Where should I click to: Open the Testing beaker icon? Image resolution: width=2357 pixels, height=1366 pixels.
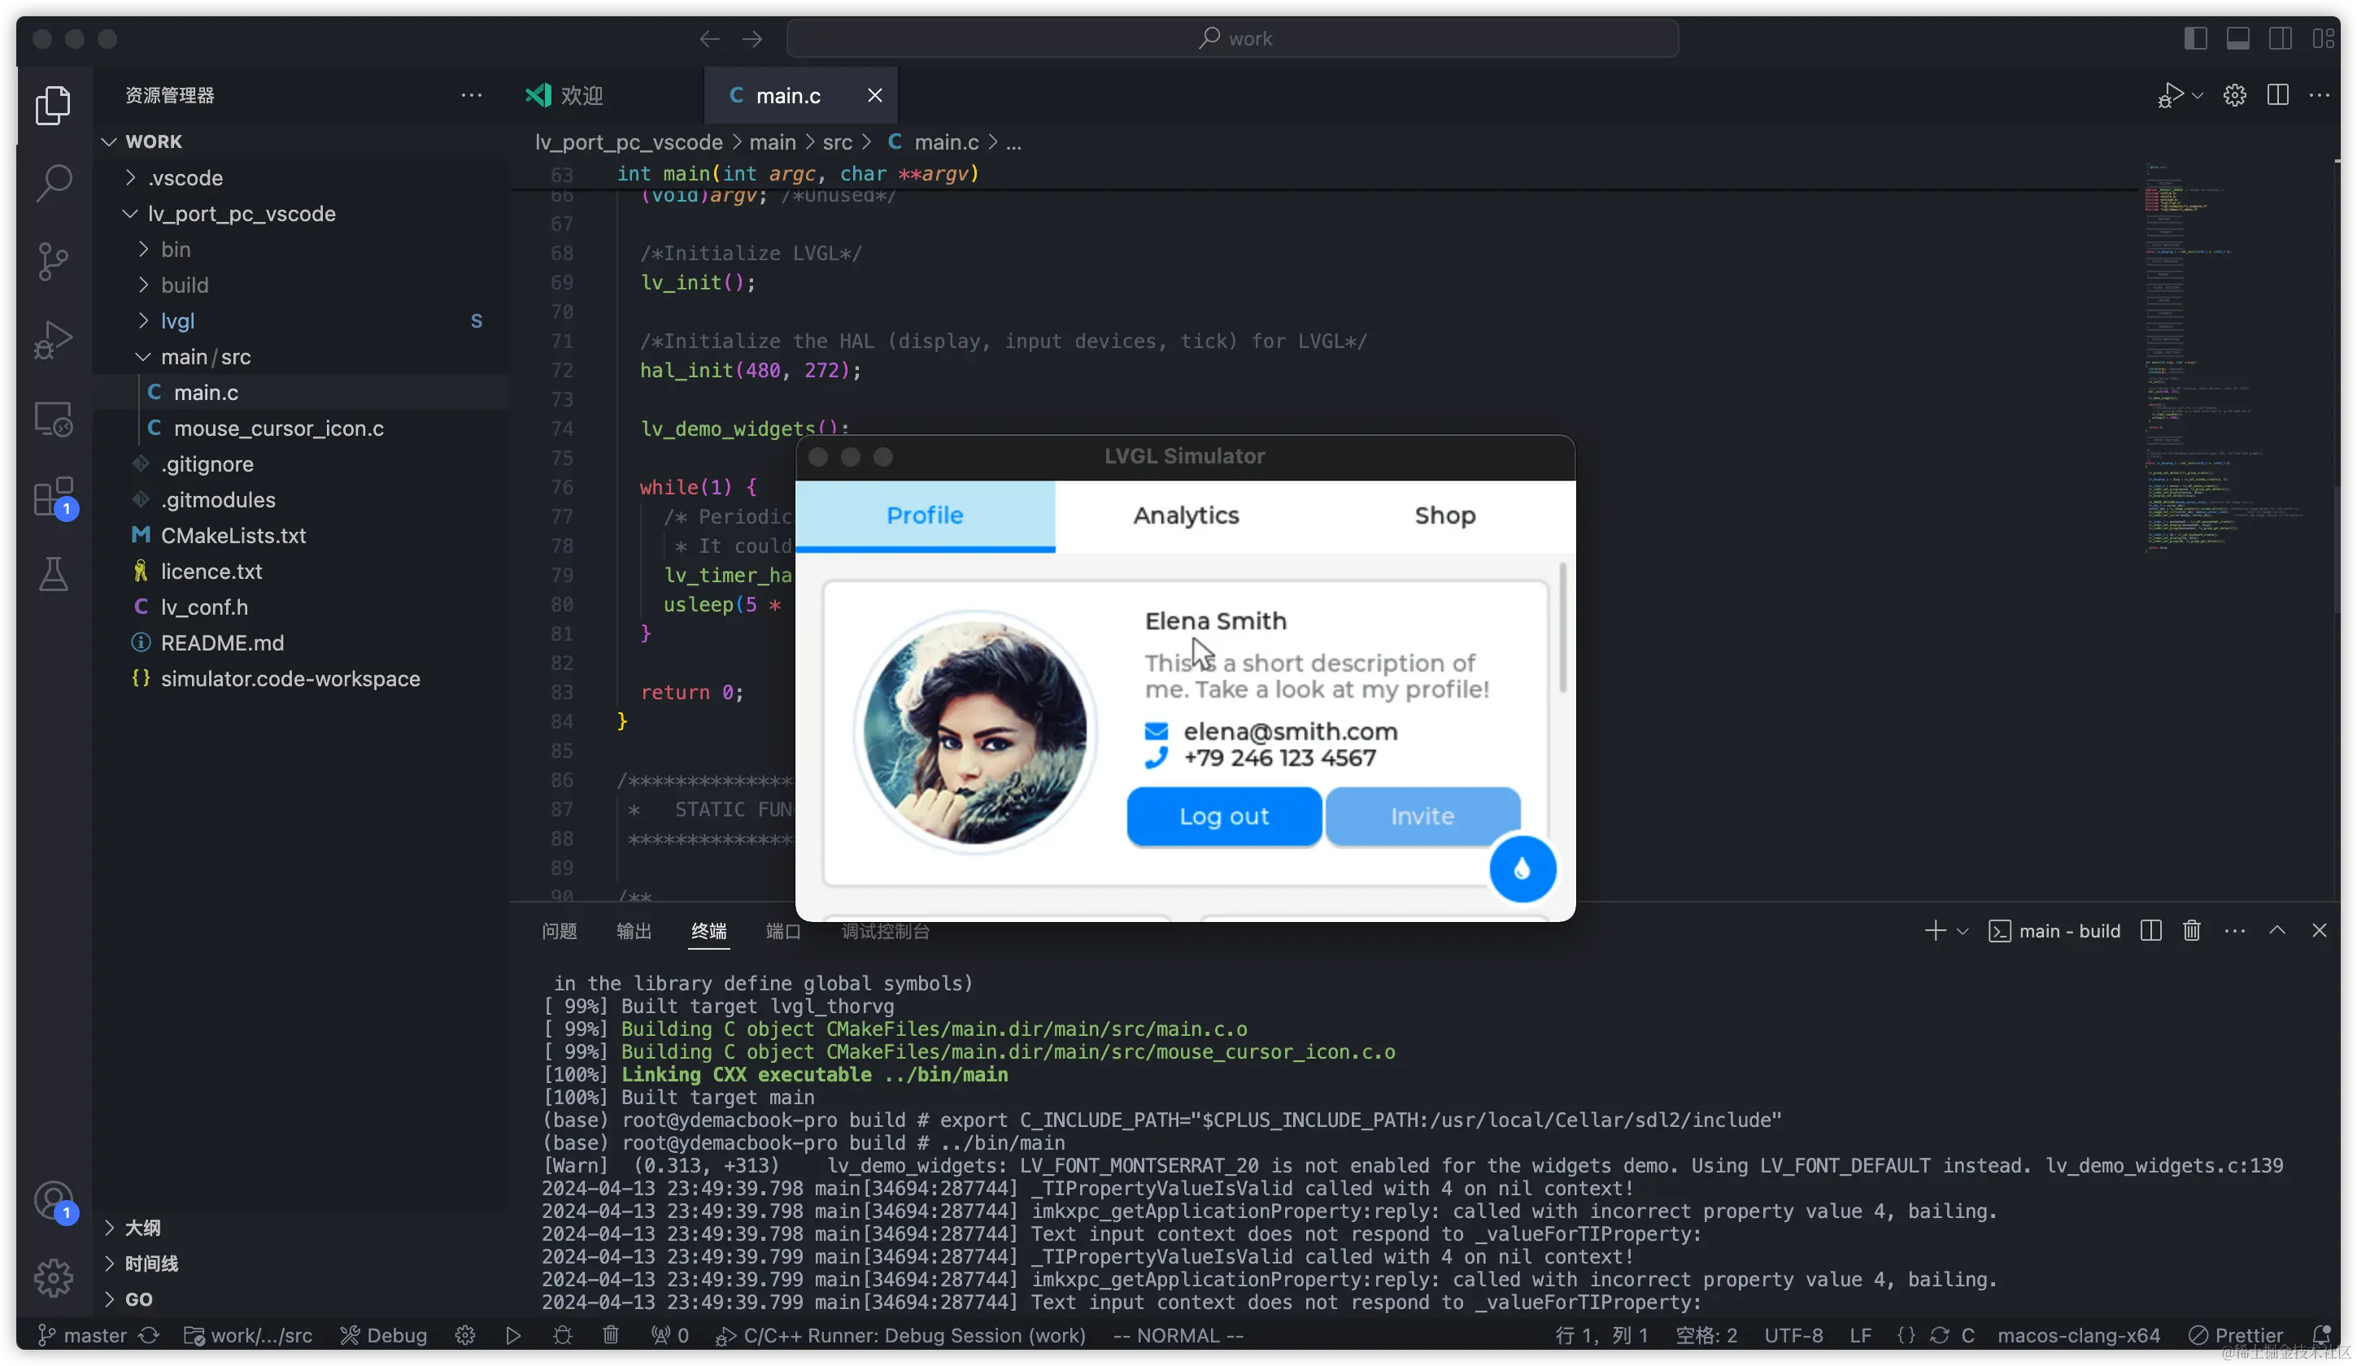pos(54,574)
